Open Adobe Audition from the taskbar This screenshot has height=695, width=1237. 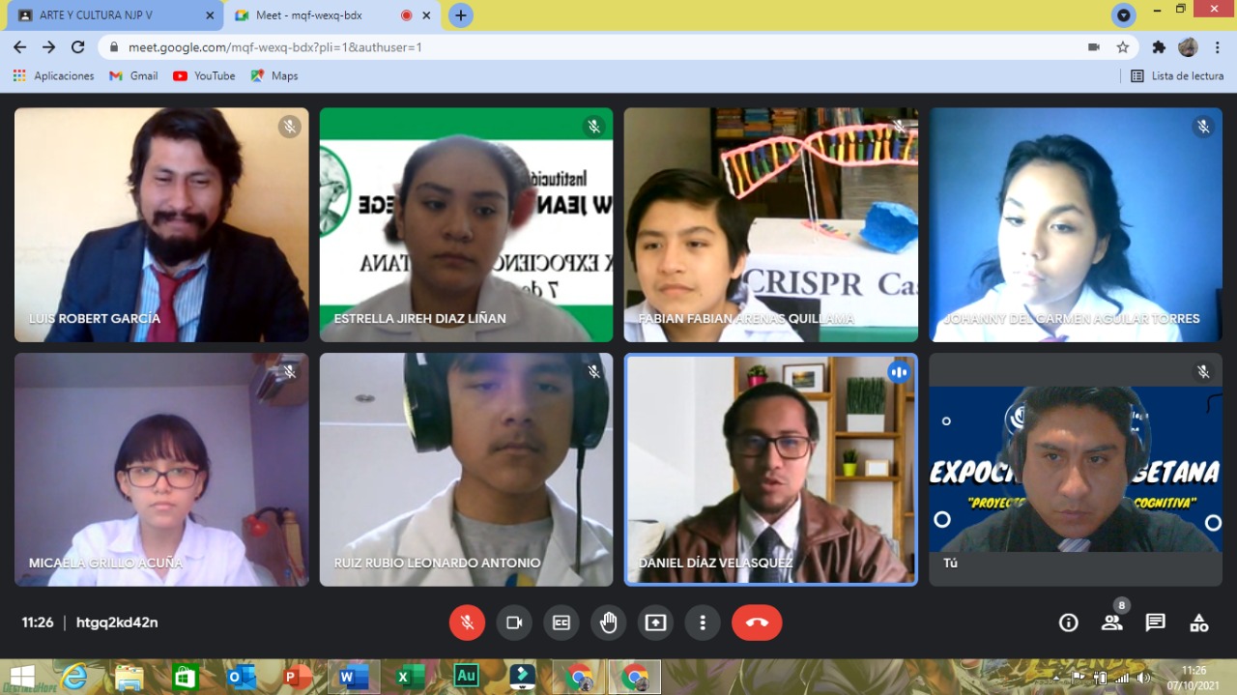tap(467, 676)
